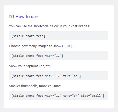Click the "(on/off)" text
This screenshot has width=118, height=112.
(x=45, y=66)
